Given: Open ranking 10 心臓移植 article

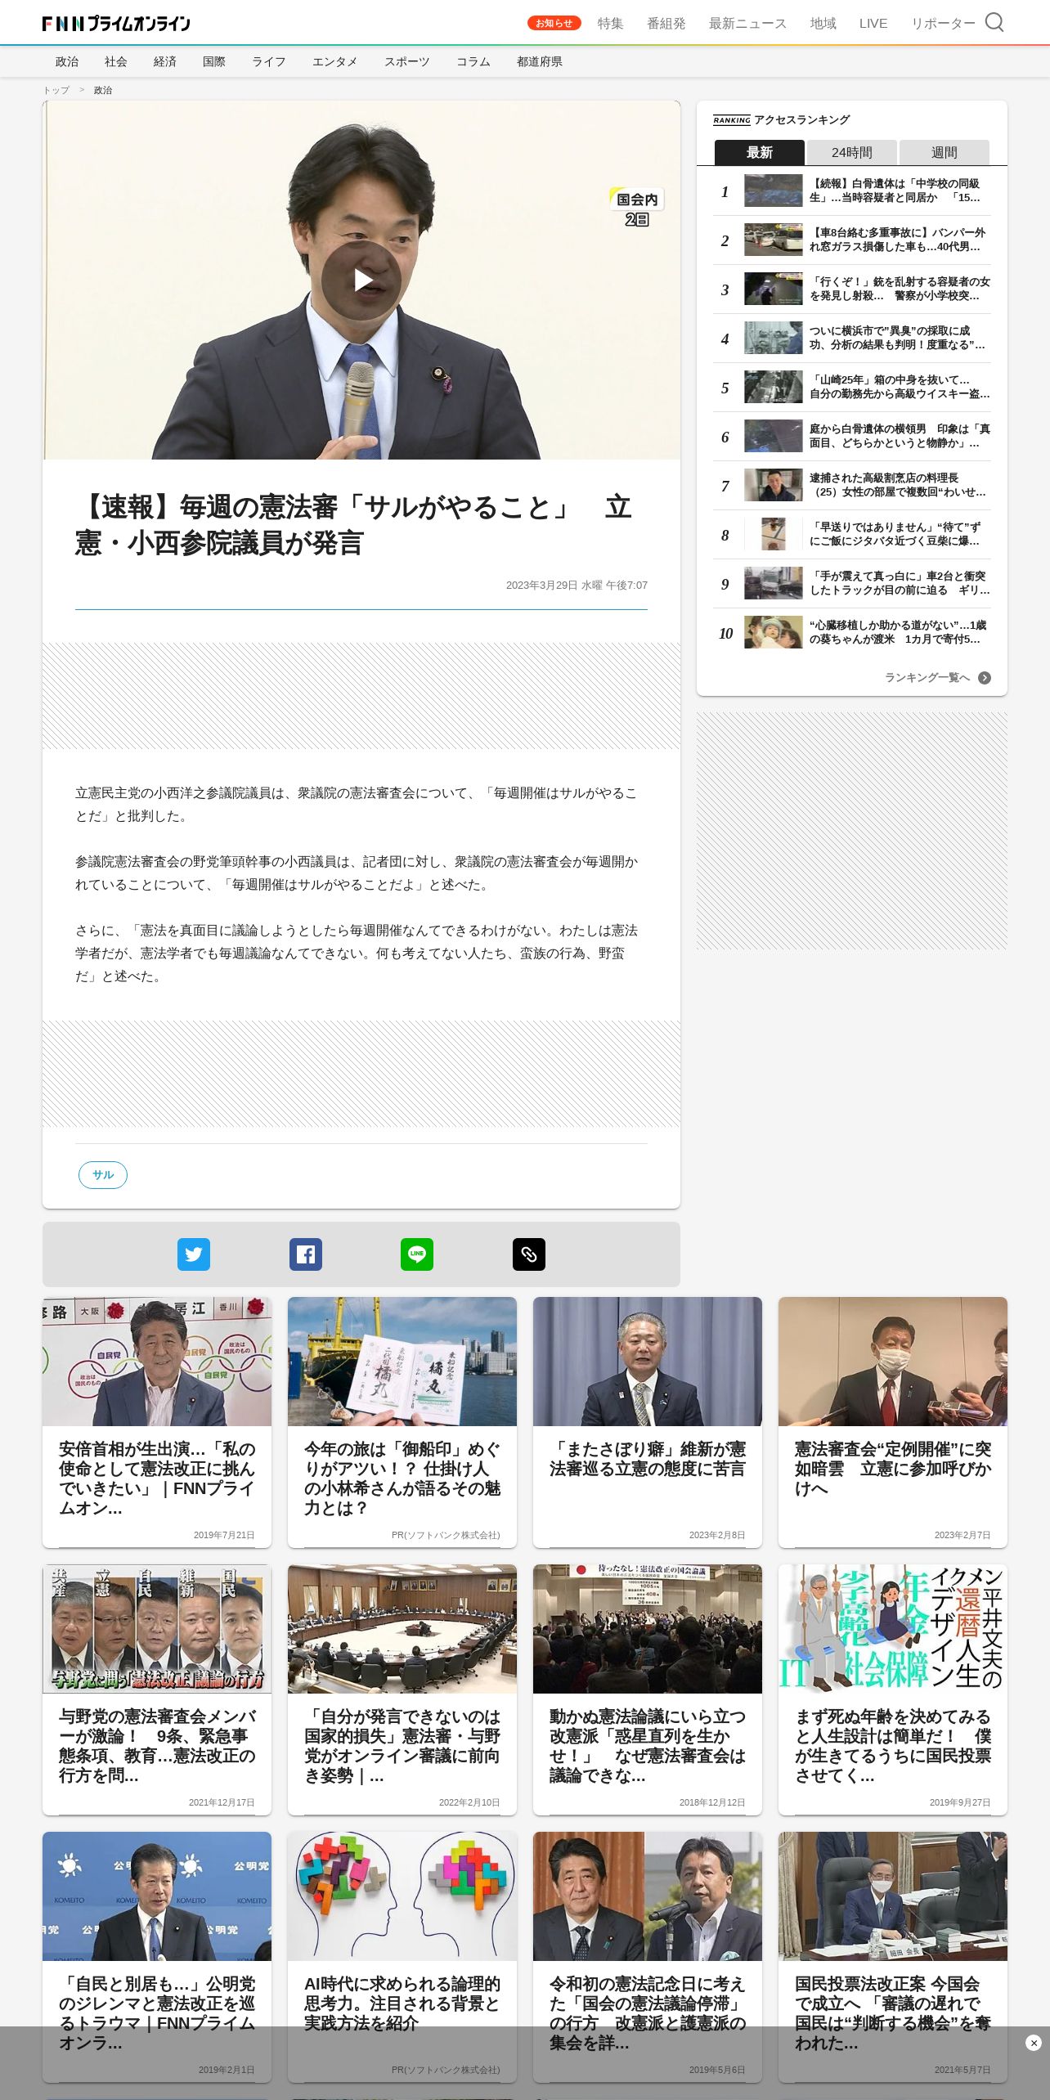Looking at the screenshot, I should (x=852, y=632).
